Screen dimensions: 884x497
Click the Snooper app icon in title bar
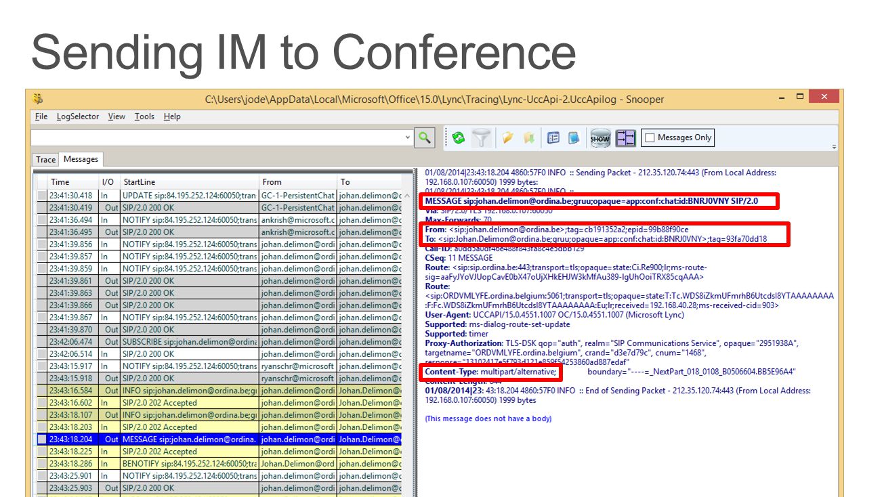coord(38,99)
